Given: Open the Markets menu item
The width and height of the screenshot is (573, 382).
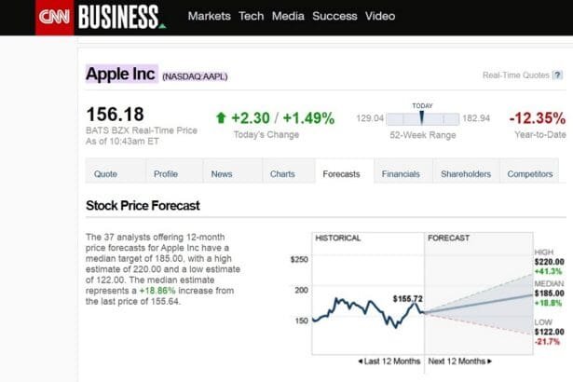Looking at the screenshot, I should point(210,17).
